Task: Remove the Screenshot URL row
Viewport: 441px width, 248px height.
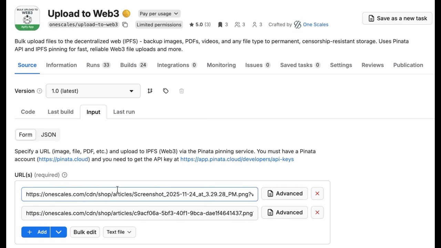Action: [x=317, y=194]
